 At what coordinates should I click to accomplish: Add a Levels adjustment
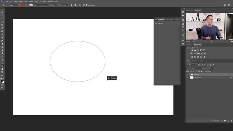(x=195, y=50)
